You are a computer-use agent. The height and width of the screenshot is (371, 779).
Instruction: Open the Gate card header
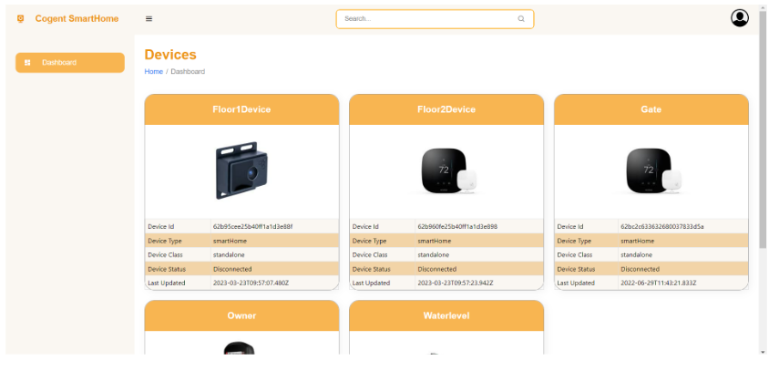click(x=651, y=109)
